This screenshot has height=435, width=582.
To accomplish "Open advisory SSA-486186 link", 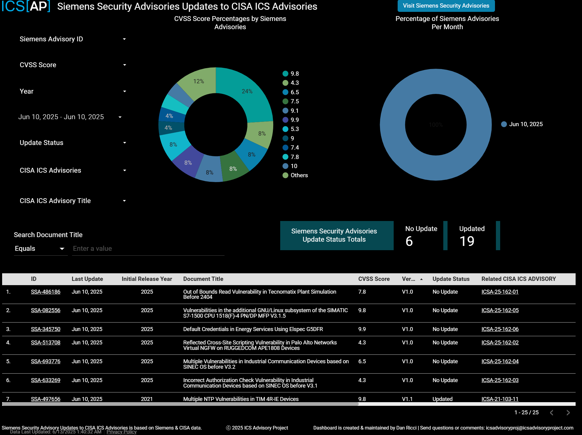I will point(46,292).
